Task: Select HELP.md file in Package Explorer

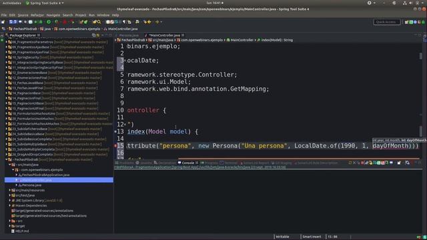Action: pyautogui.click(x=22, y=231)
